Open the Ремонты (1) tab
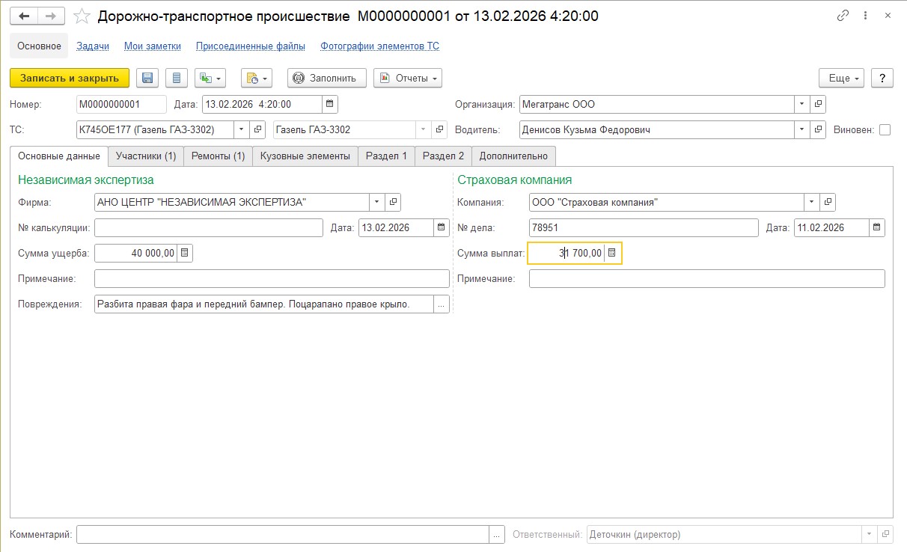The width and height of the screenshot is (907, 552). pyautogui.click(x=218, y=156)
